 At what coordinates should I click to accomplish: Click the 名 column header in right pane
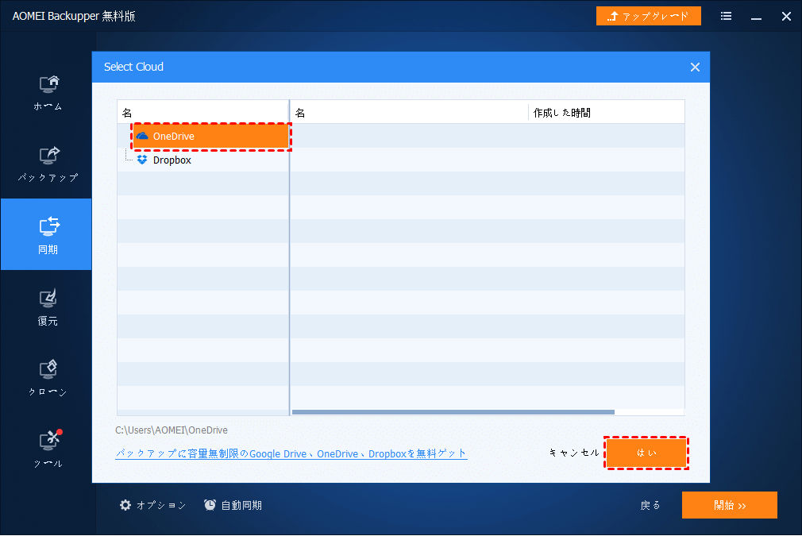coord(409,113)
